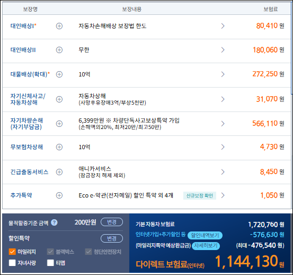Click 272,250 원 premium amount
Screen dimensions: 293x275
click(x=268, y=74)
